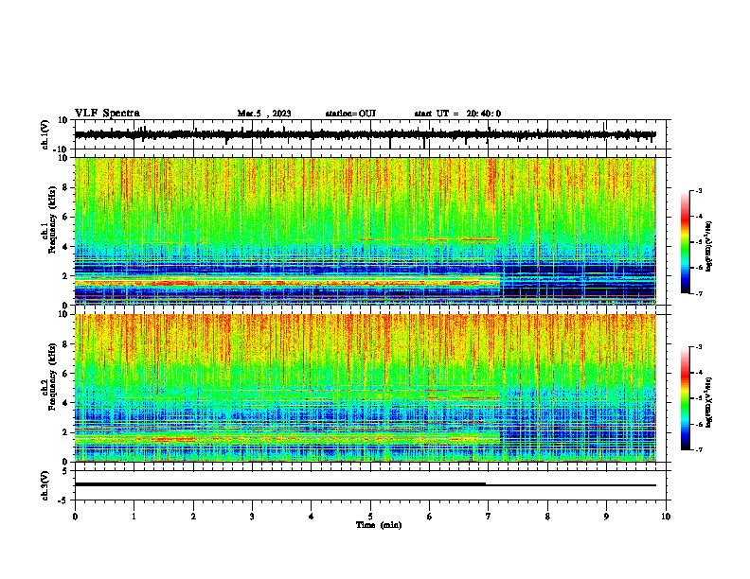This screenshot has width=750, height=579.
Task: Click the ch.2 spectrogram panel
Action: [366, 388]
